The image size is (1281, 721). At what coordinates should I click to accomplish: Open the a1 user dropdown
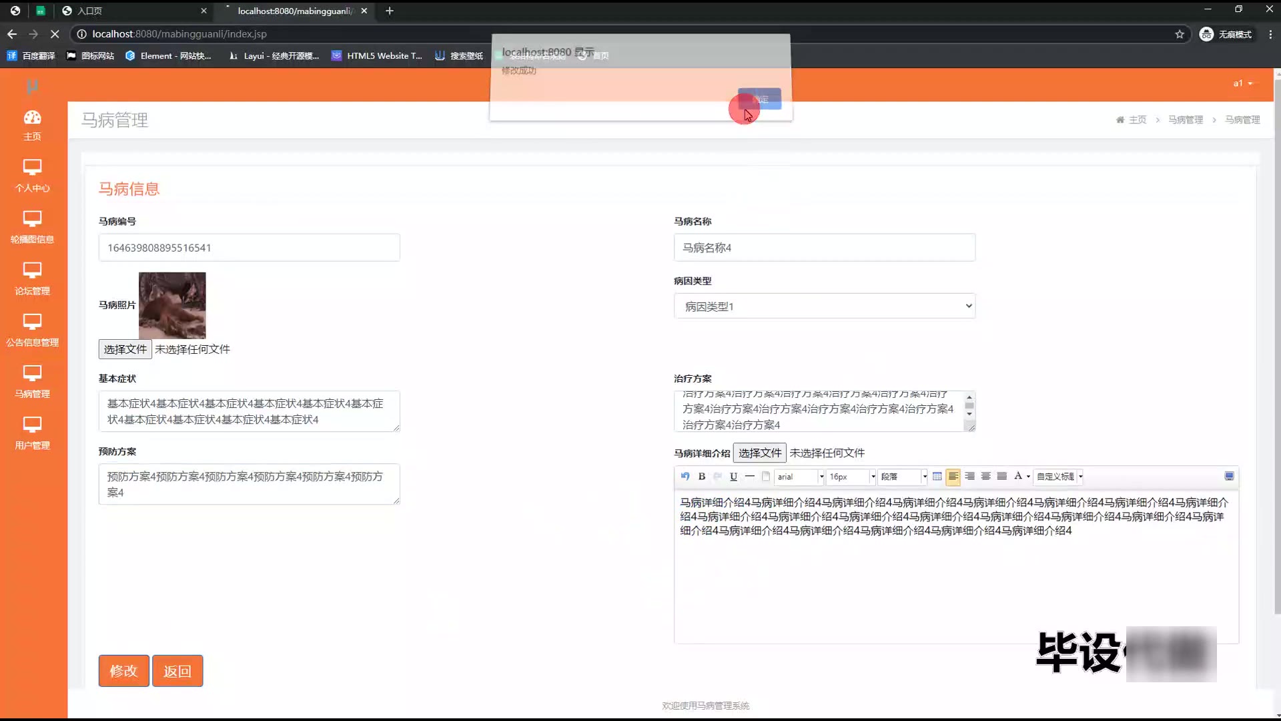coord(1243,83)
